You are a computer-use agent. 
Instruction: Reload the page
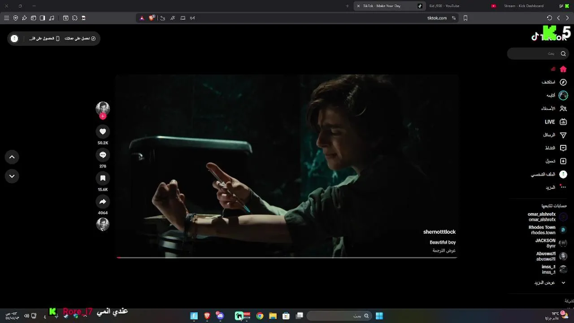point(549,18)
